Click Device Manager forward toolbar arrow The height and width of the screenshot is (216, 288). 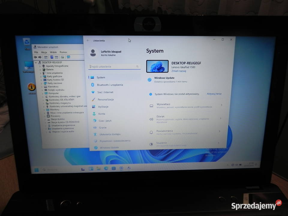coord(40,57)
